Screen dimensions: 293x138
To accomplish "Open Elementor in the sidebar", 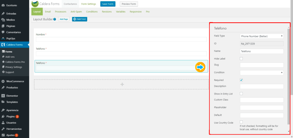I will click(x=12, y=96).
